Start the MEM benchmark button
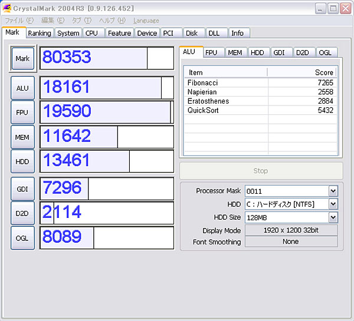Screen dimensions: 354x321 tap(22, 137)
